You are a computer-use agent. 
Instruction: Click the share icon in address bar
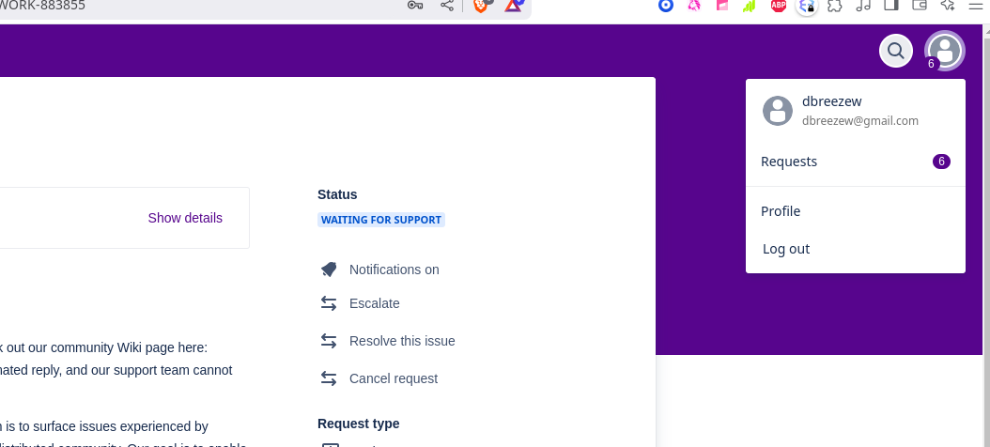tap(447, 6)
